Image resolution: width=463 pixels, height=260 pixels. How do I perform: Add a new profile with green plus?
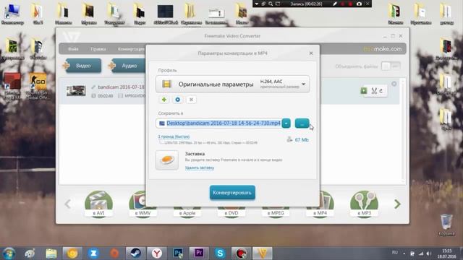(x=164, y=100)
